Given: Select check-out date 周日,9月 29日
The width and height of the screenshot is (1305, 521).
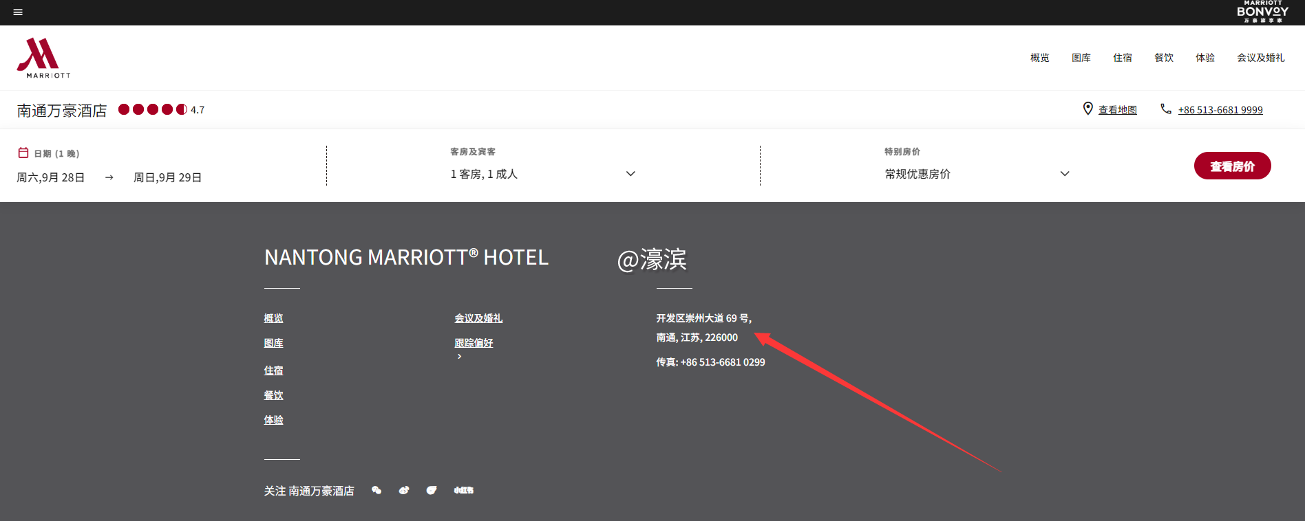Looking at the screenshot, I should [168, 177].
